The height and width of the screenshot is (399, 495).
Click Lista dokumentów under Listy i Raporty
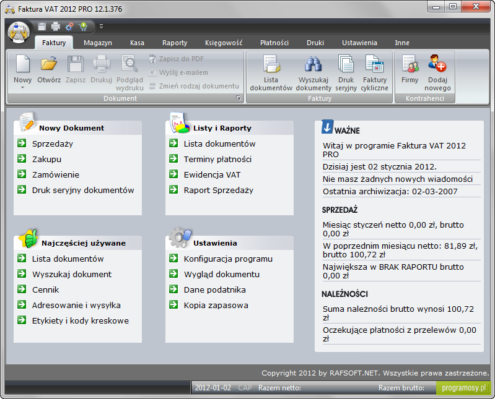point(220,144)
